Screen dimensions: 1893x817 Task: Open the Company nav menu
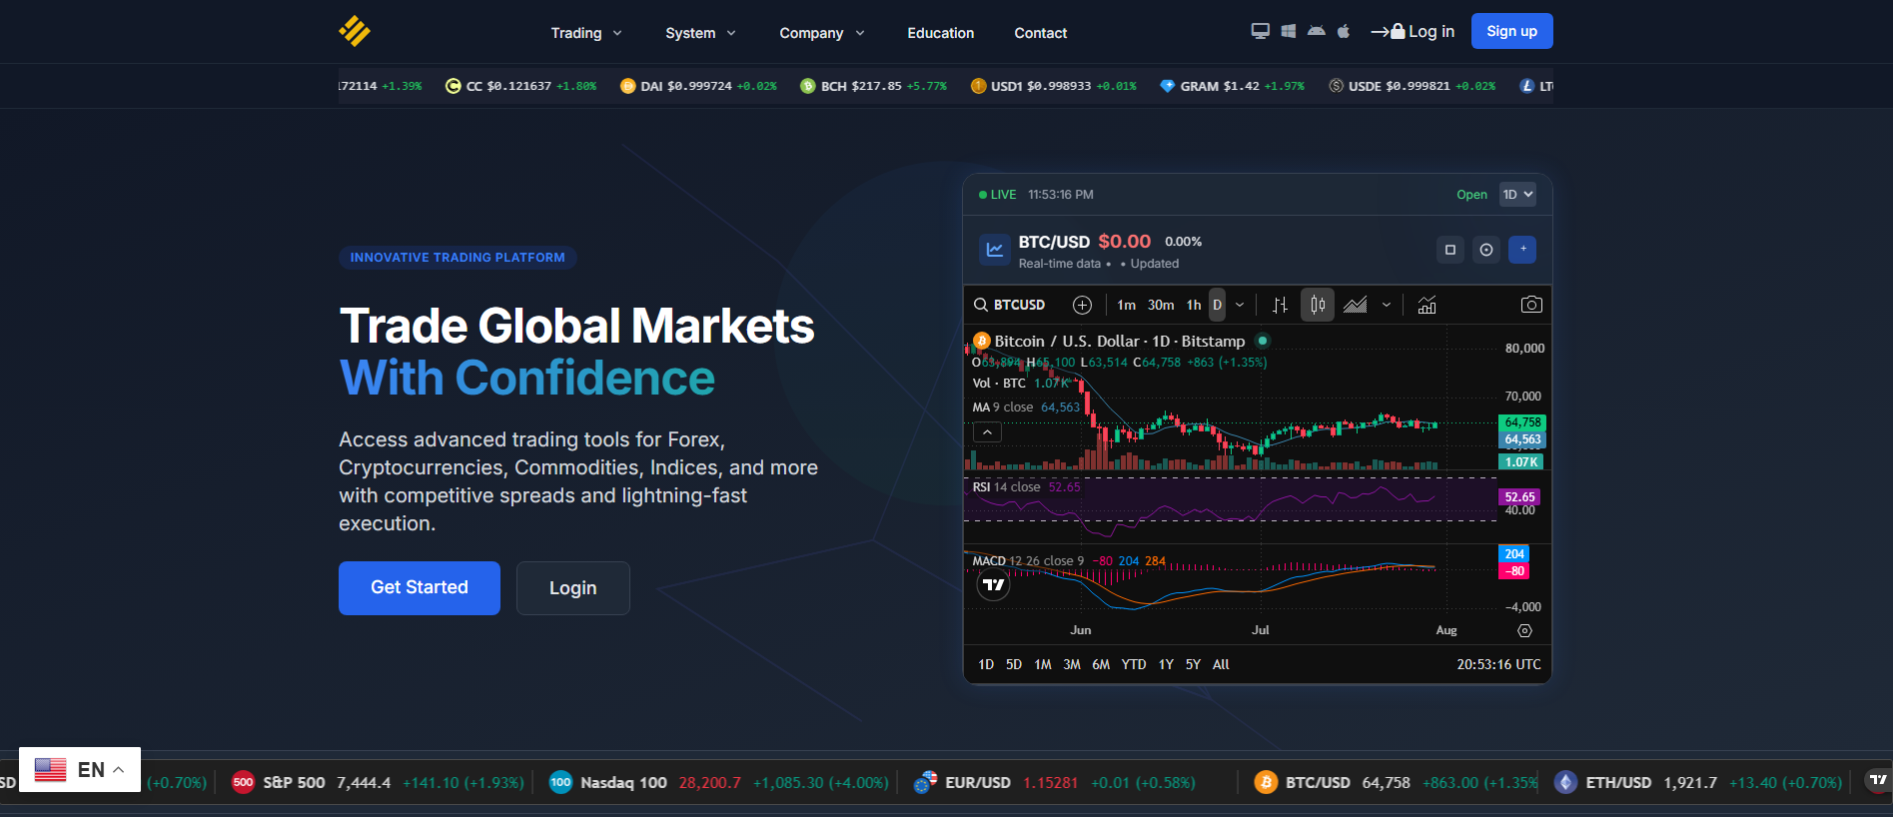click(x=822, y=33)
